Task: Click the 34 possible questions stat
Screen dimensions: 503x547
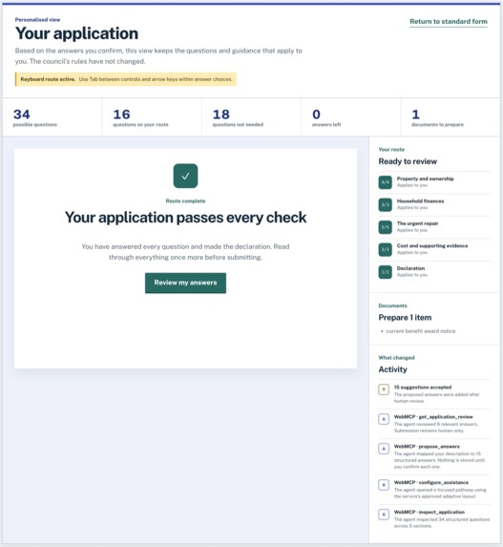Action: [x=52, y=117]
